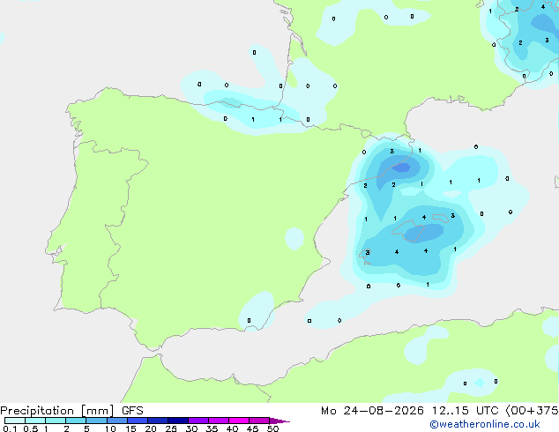The height and width of the screenshot is (432, 559).
Task: Choose the 10 to 15 mm legend swatch
Action: pyautogui.click(x=117, y=421)
